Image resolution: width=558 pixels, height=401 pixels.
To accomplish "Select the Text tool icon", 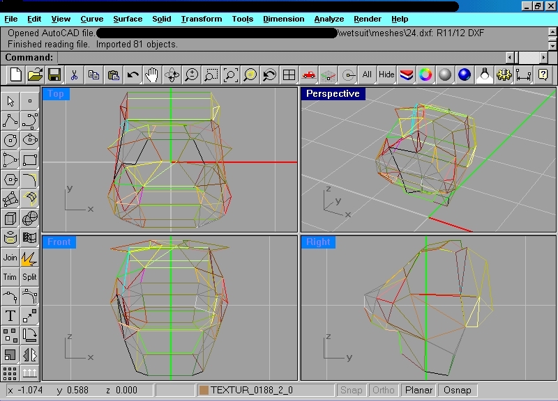I will click(10, 316).
